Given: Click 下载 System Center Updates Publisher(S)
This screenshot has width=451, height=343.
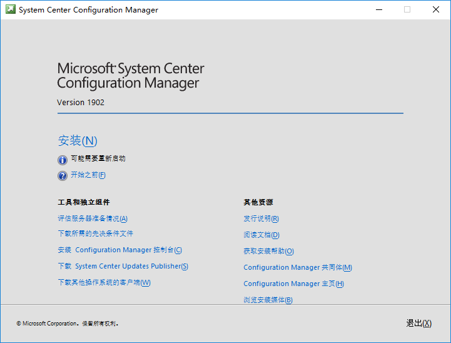Looking at the screenshot, I should pos(123,266).
